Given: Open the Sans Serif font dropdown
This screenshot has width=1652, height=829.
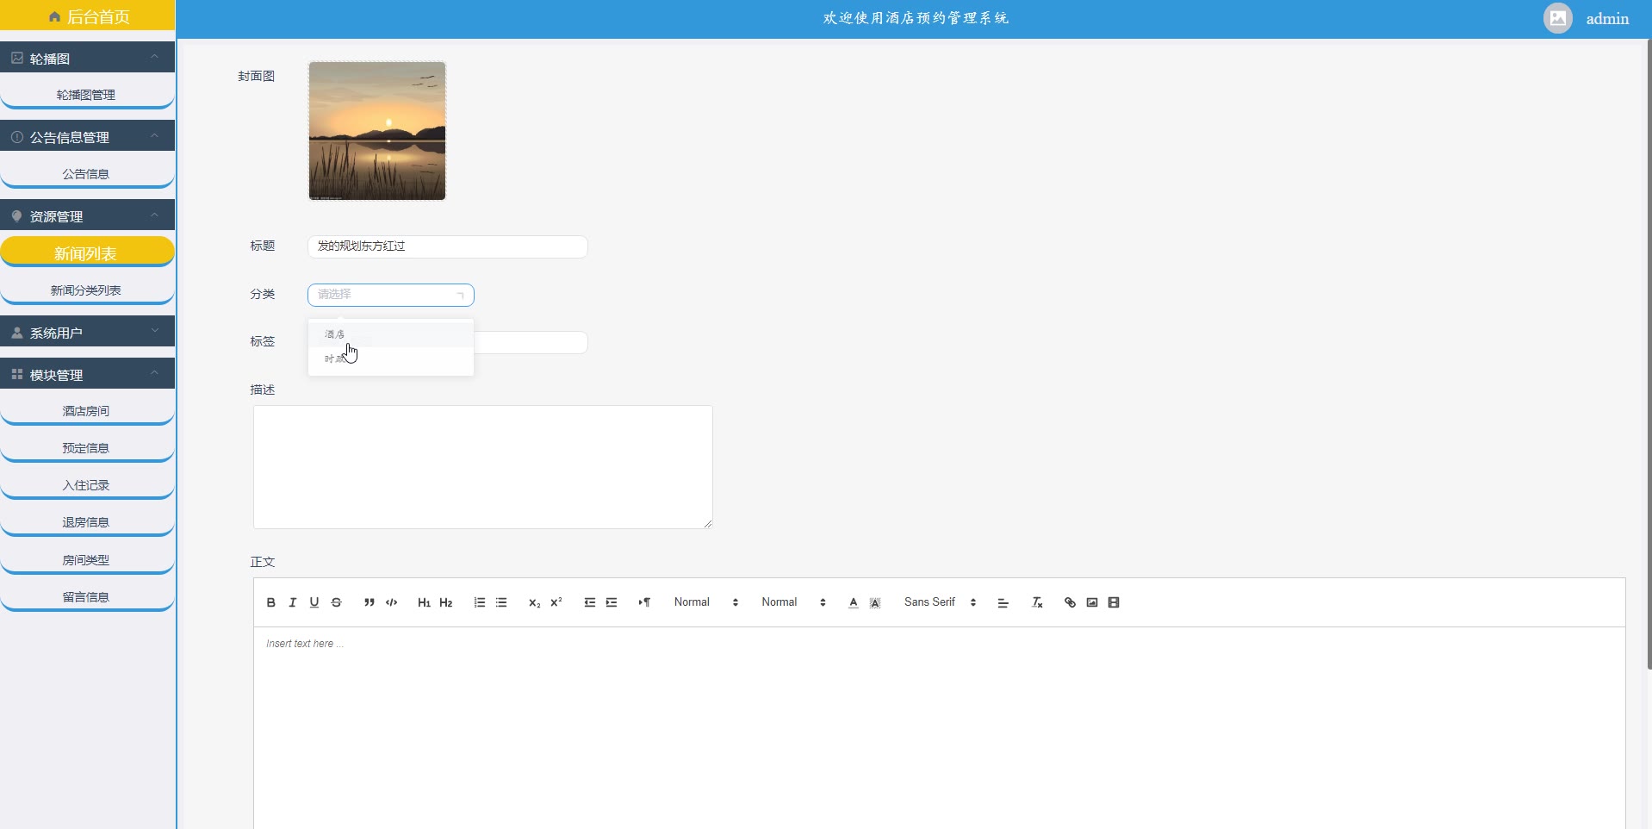Looking at the screenshot, I should pyautogui.click(x=940, y=602).
